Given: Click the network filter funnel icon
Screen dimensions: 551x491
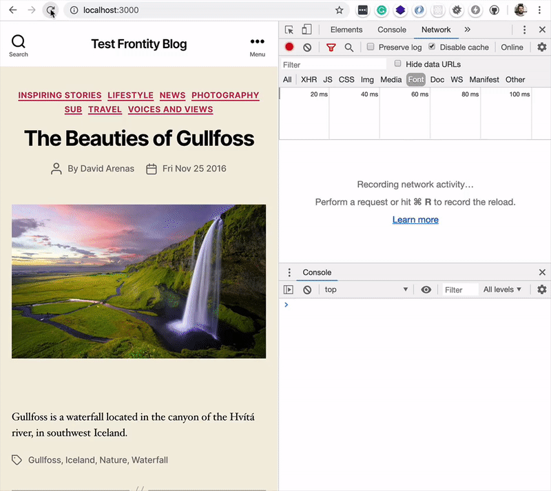Looking at the screenshot, I should [x=331, y=48].
